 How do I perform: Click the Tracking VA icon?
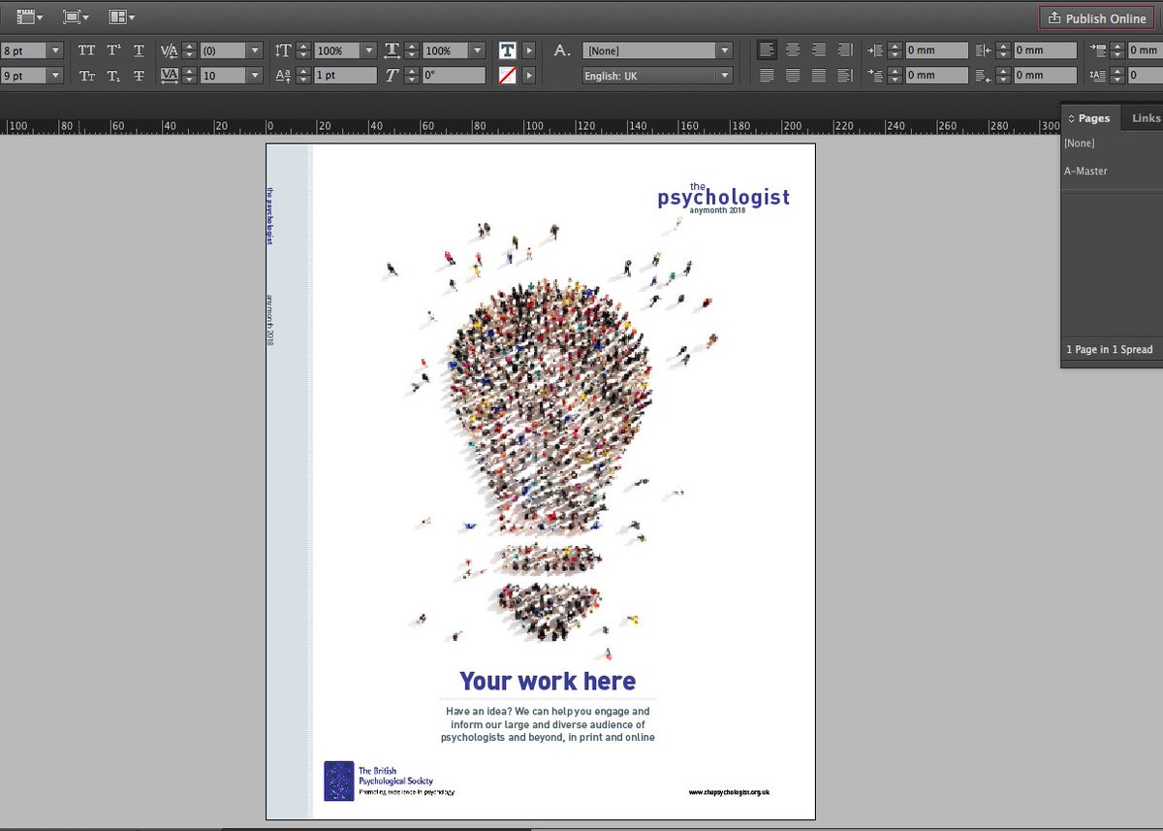(170, 75)
